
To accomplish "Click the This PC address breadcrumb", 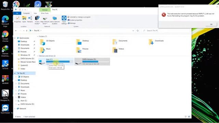I will (x=37, y=30).
